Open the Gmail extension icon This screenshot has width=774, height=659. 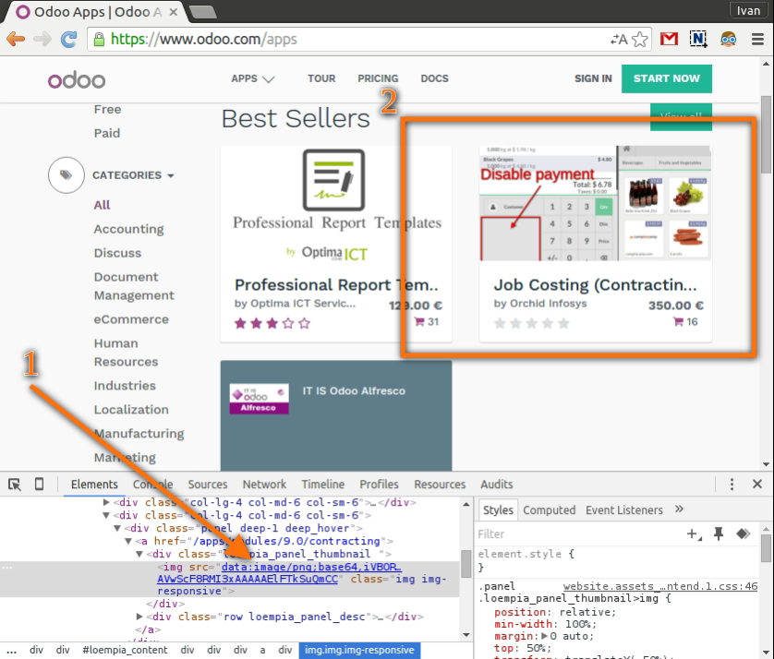coord(669,39)
